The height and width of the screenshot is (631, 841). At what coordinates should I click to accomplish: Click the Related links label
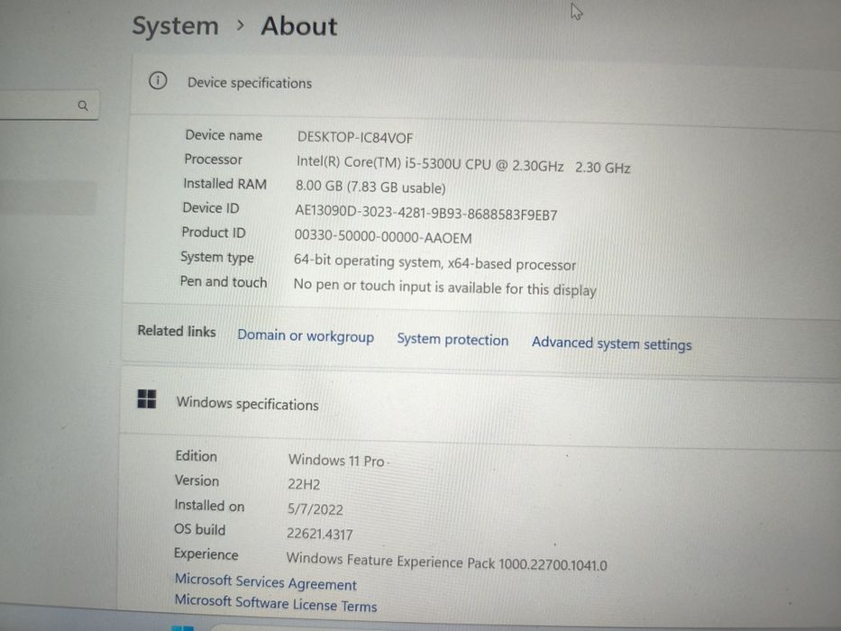pyautogui.click(x=177, y=331)
